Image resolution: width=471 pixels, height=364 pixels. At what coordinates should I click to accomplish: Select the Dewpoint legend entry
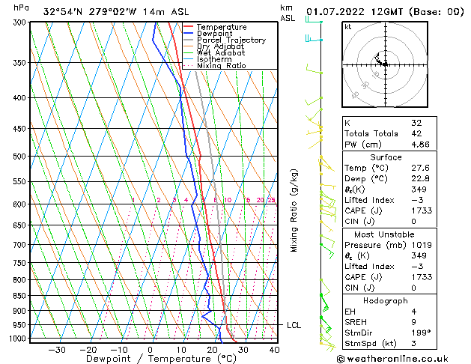click(216, 34)
